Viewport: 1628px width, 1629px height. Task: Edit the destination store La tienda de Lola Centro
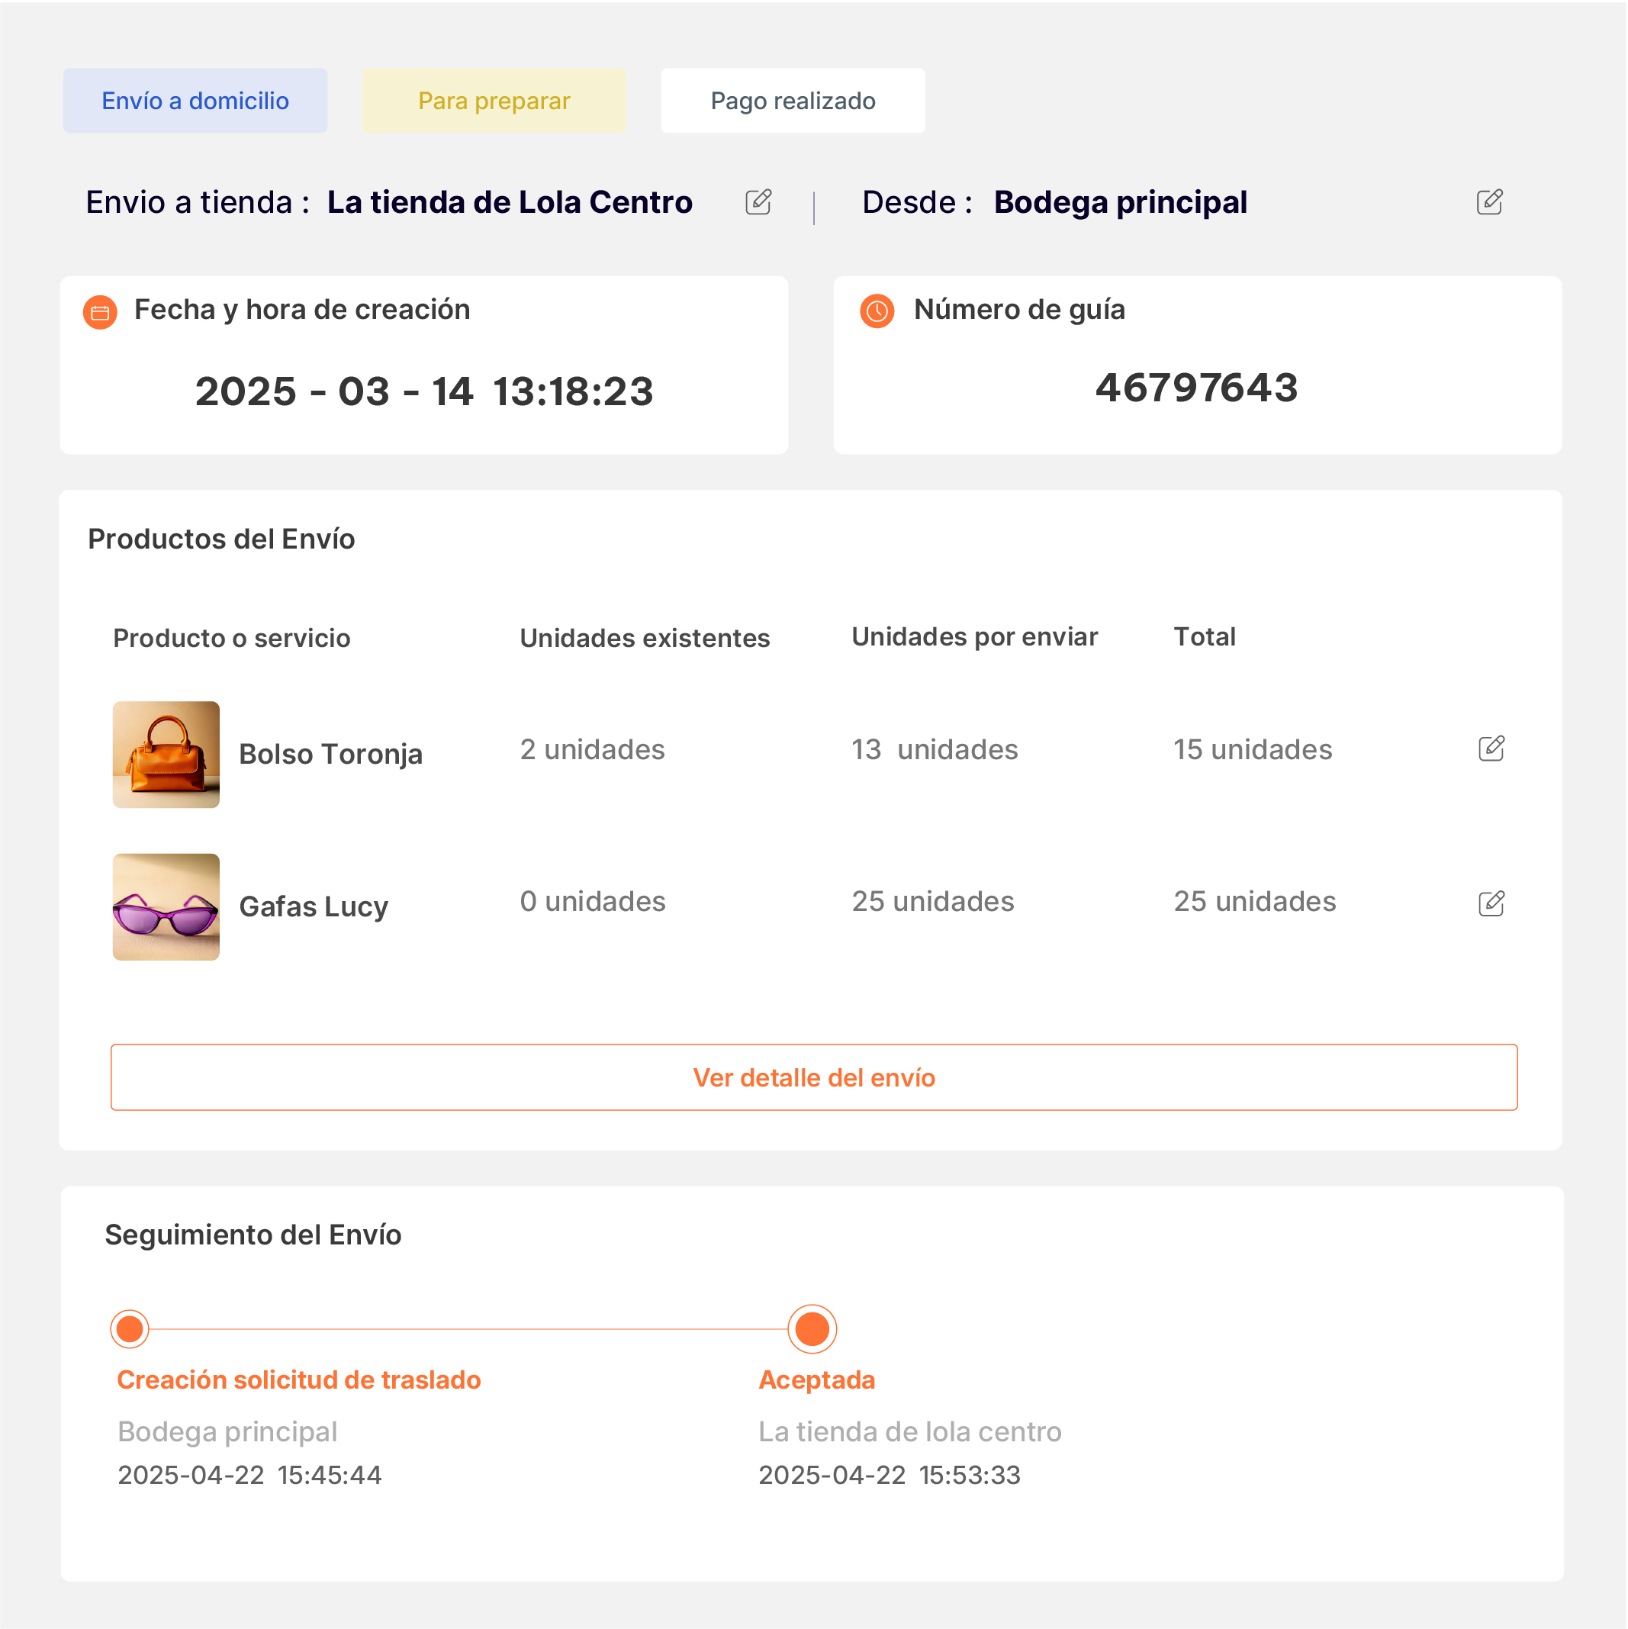(758, 202)
